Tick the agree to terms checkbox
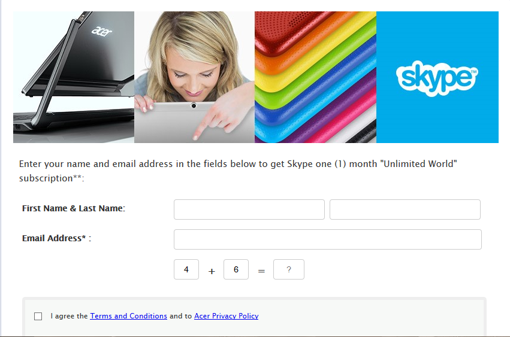Image resolution: width=510 pixels, height=337 pixels. (x=38, y=316)
